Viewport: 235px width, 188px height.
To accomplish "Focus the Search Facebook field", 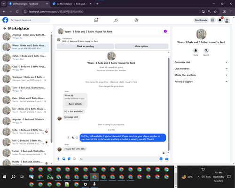I will [x=30, y=20].
